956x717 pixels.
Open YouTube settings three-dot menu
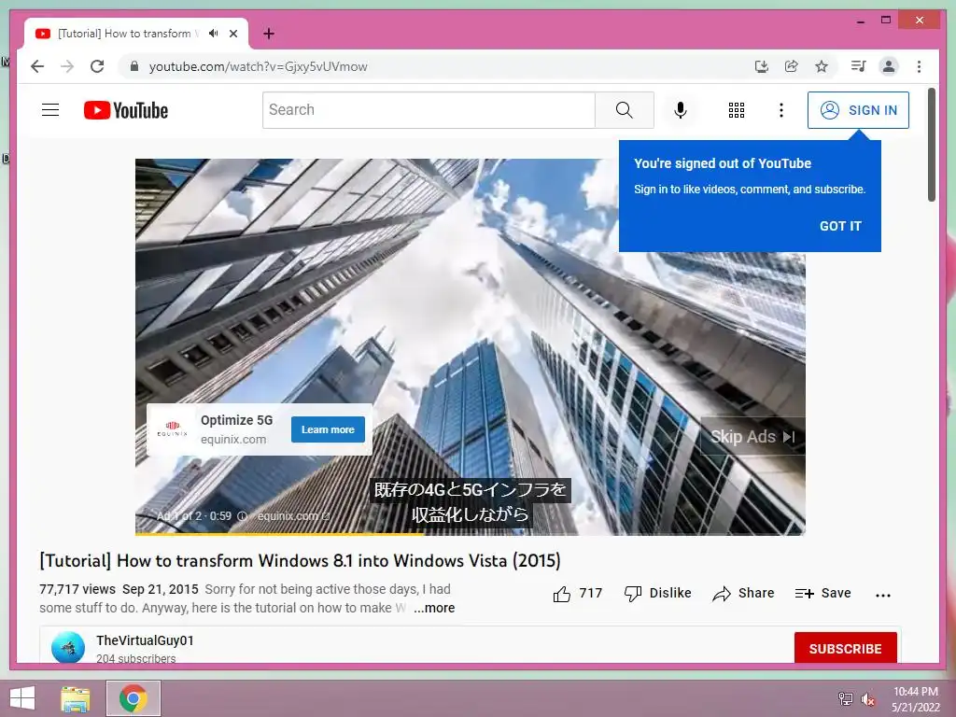click(x=781, y=110)
